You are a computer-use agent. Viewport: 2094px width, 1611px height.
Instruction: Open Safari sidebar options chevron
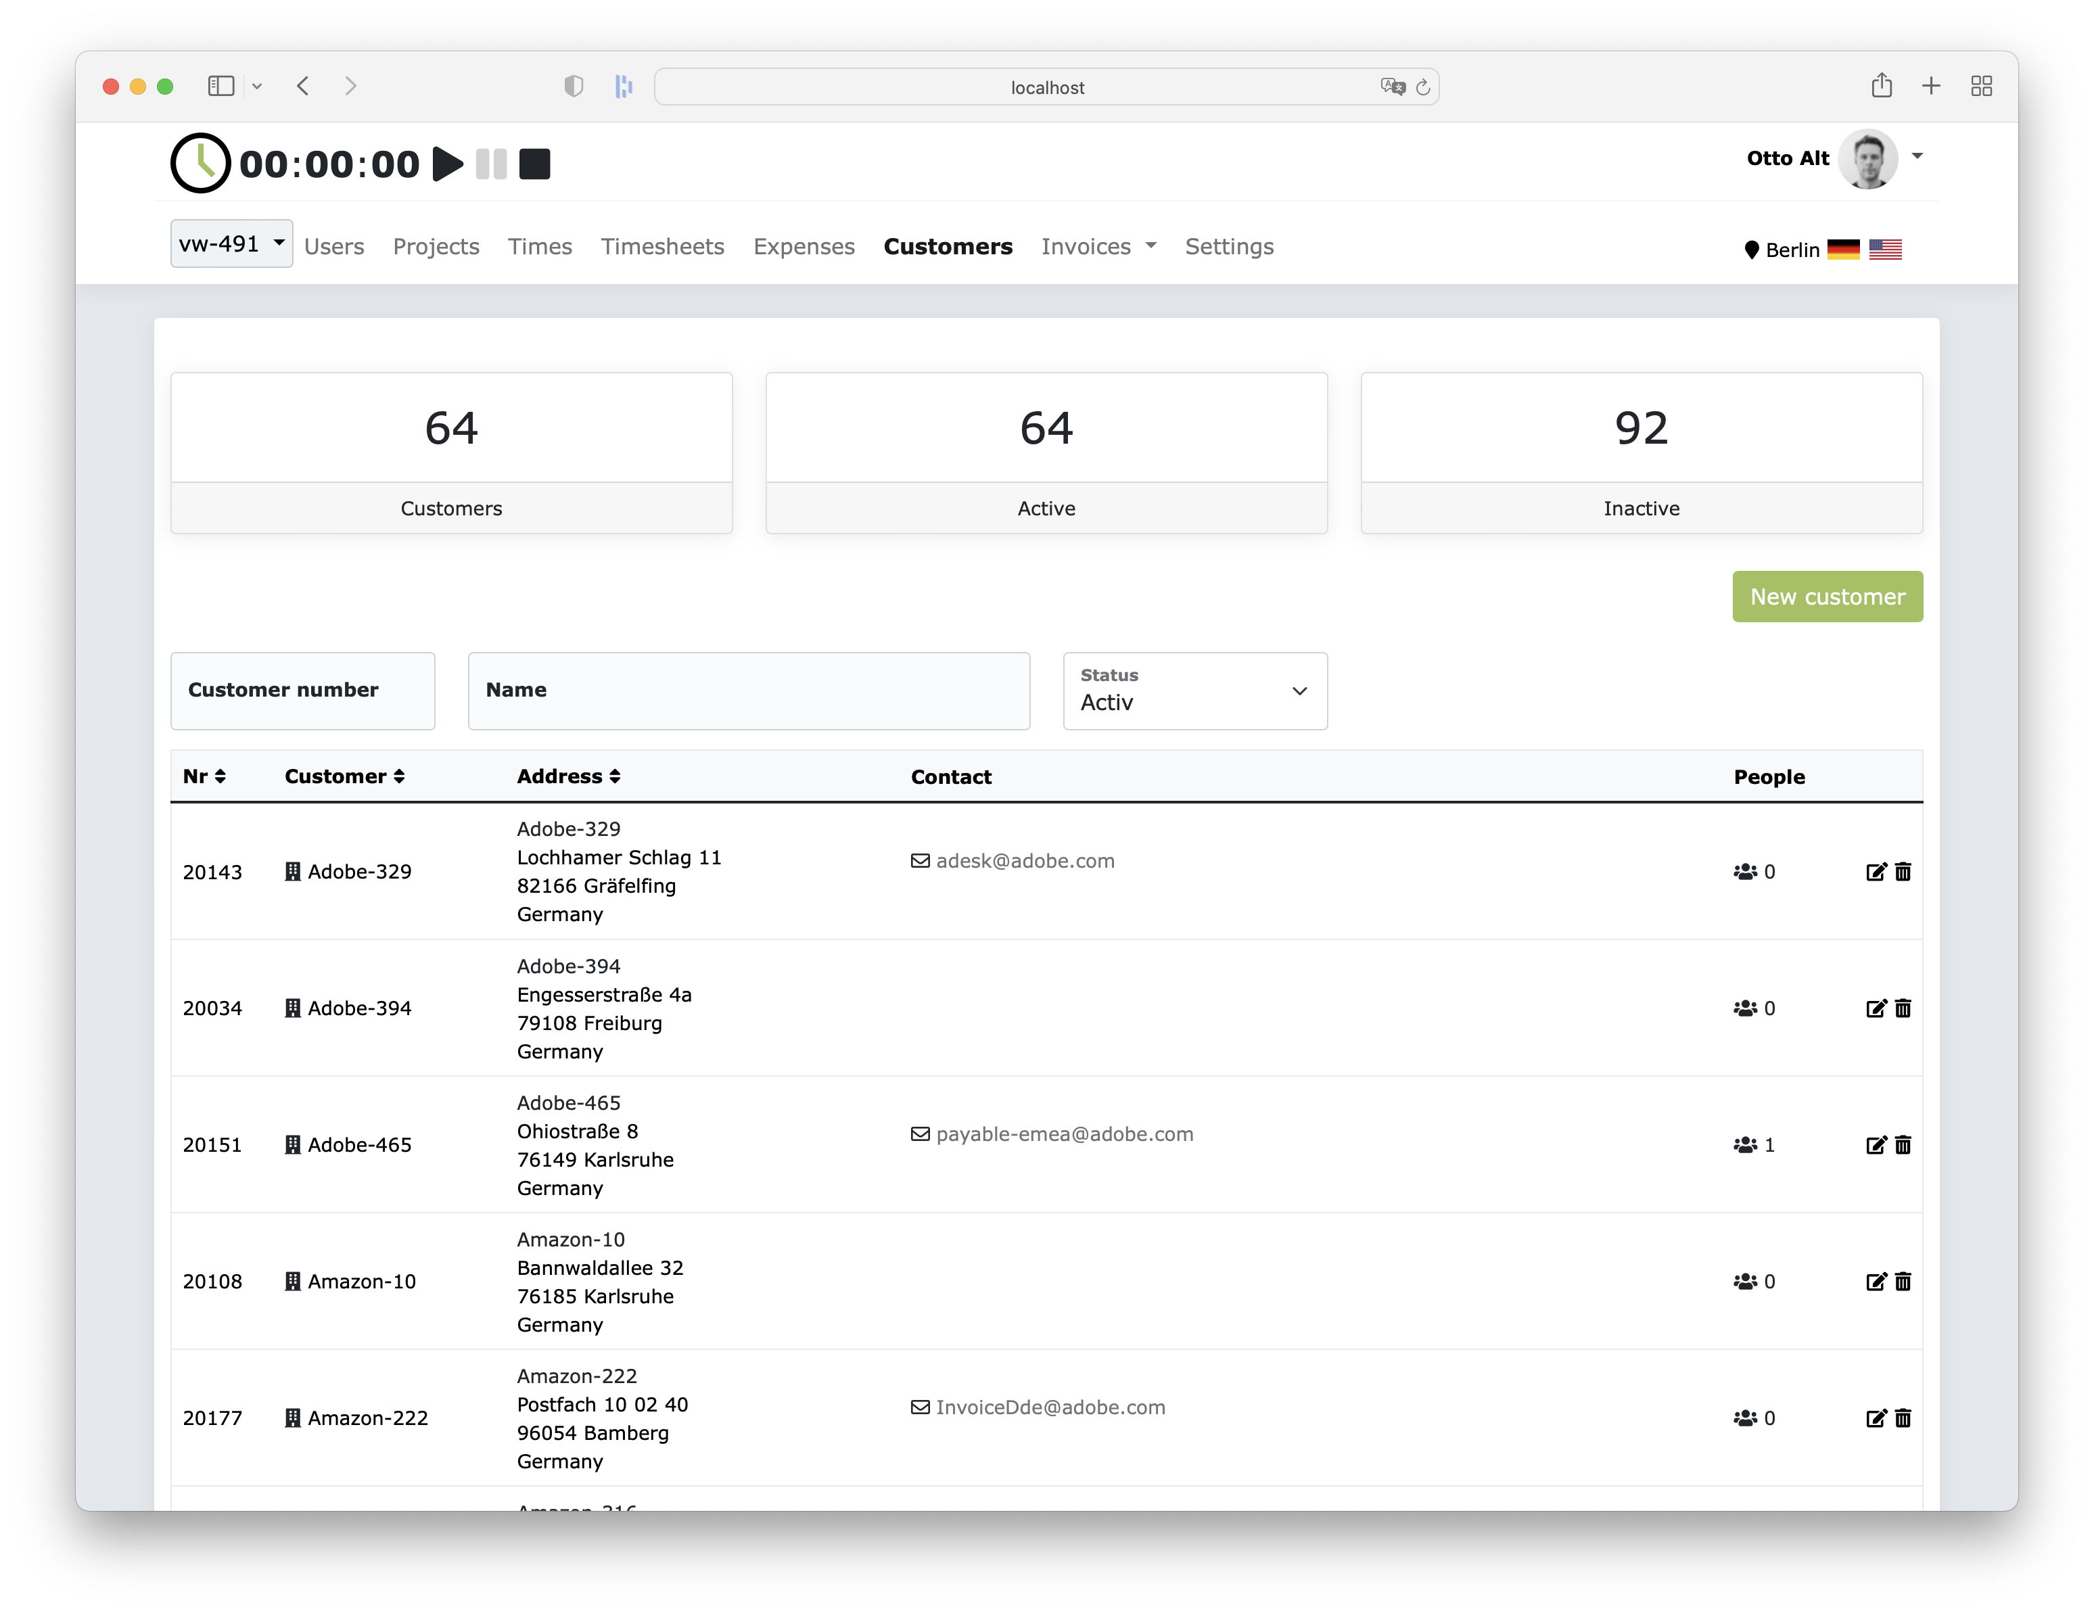(257, 87)
